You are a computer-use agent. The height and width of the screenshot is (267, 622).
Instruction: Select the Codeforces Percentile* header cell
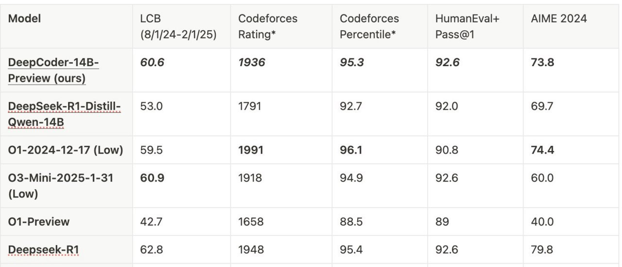(x=369, y=26)
